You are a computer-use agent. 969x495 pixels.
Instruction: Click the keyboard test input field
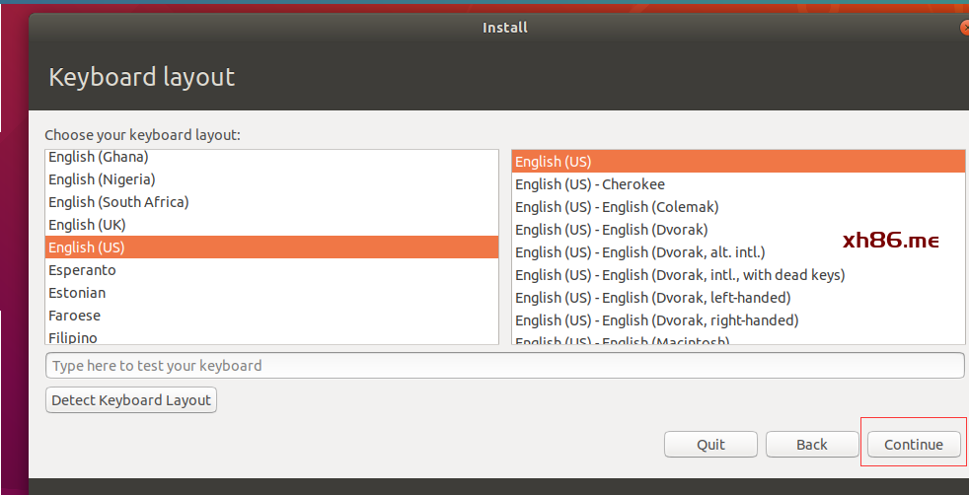pos(504,366)
